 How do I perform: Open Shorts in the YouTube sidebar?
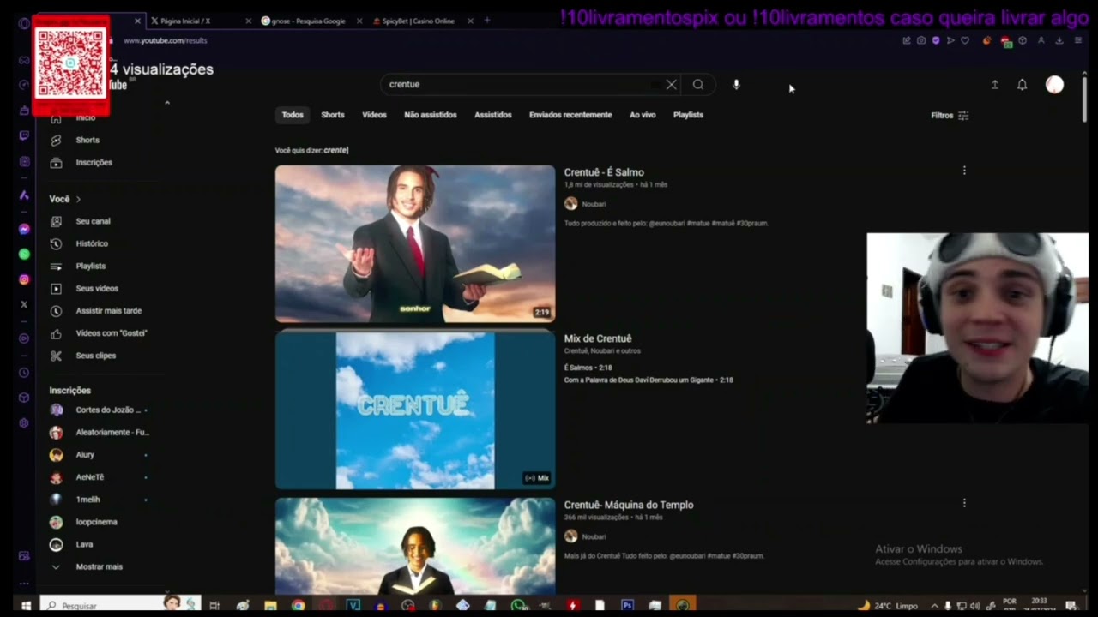point(87,140)
